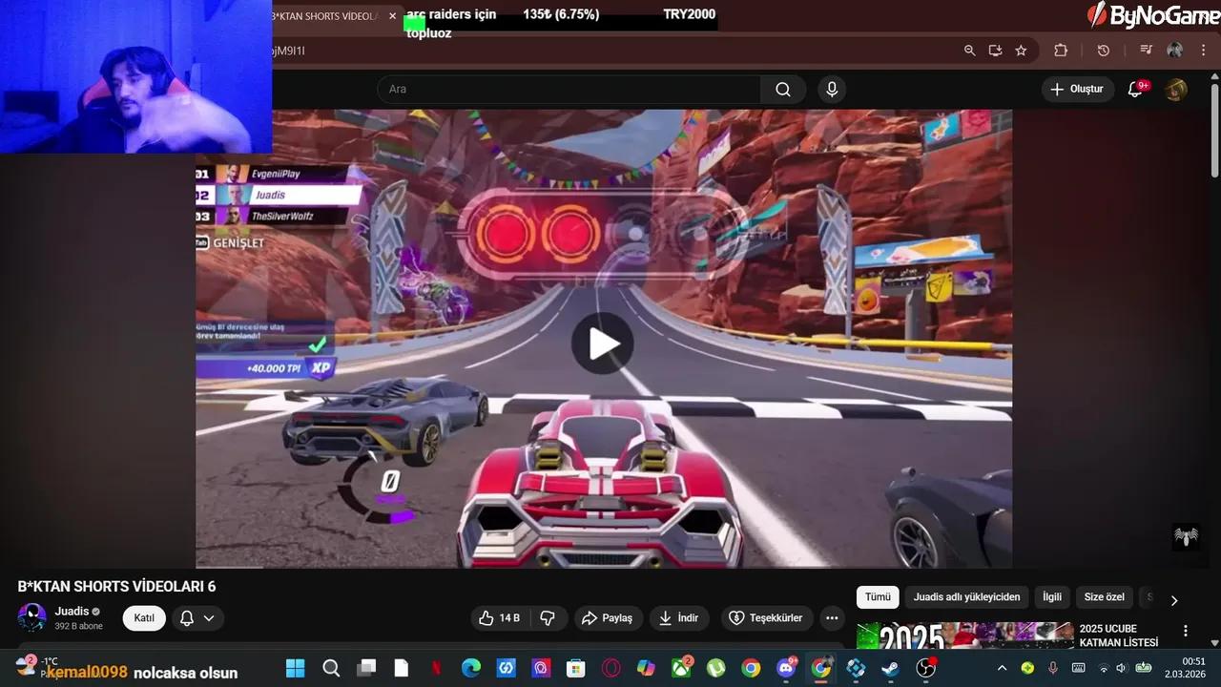Open Task View on the taskbar
The height and width of the screenshot is (687, 1221).
point(366,669)
